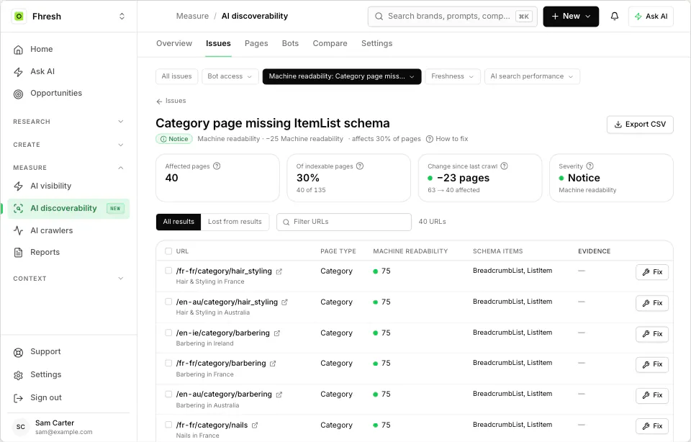Expand the RESEARCH sidebar section

68,122
